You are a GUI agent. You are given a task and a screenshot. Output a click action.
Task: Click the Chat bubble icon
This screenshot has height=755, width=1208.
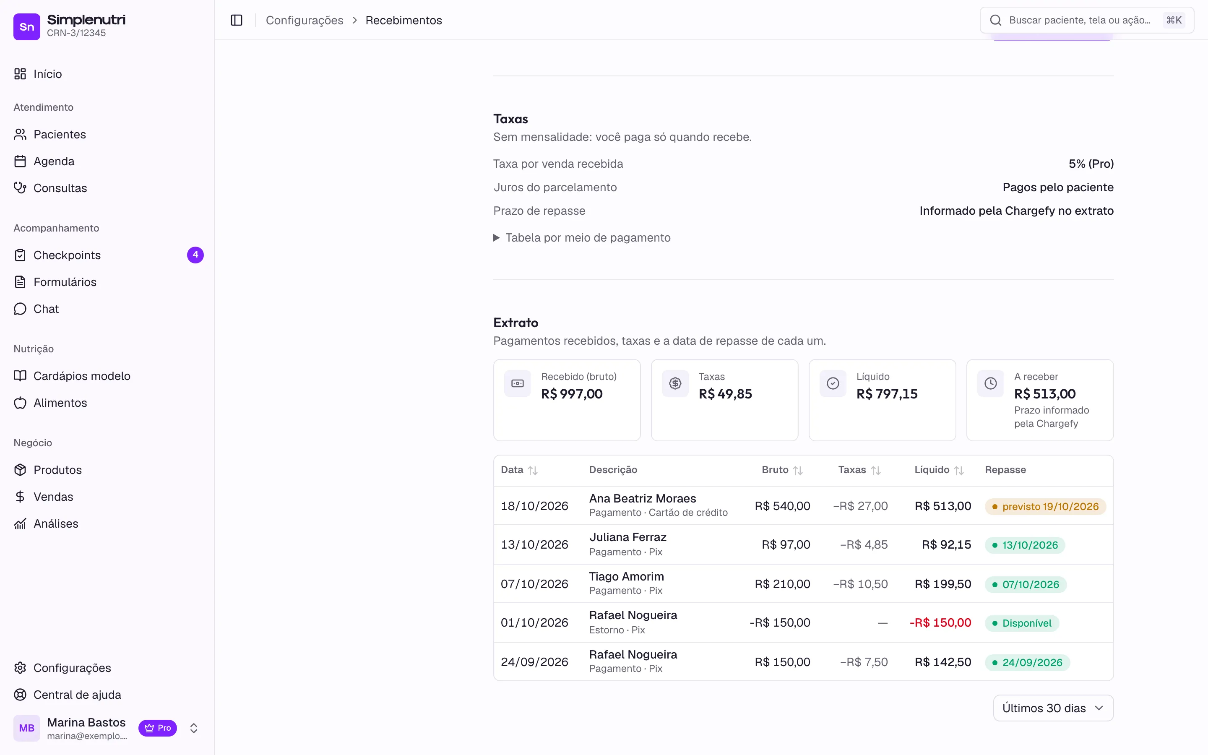click(x=20, y=309)
